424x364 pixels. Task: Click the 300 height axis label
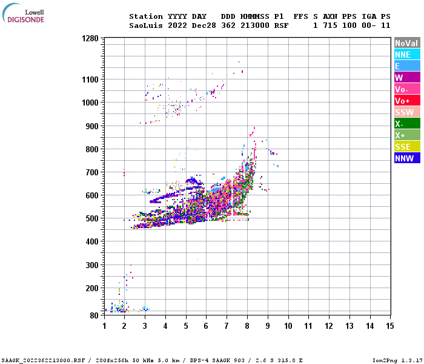tap(92, 265)
